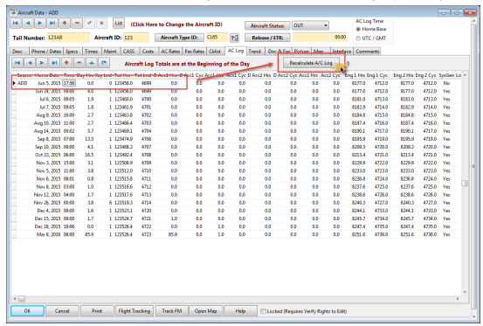Jump to last AC Log entry
483x326 pixels.
[x=54, y=63]
